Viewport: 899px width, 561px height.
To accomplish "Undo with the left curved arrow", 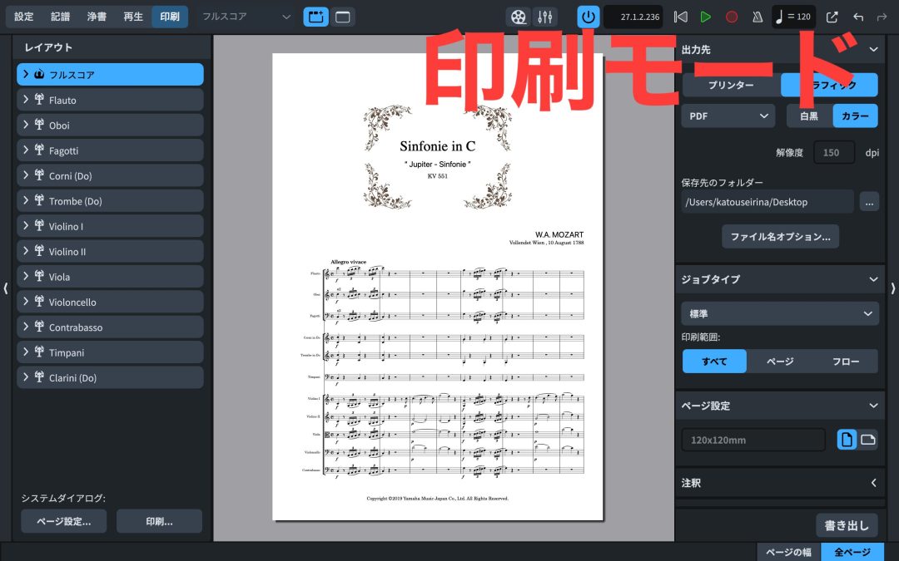I will coord(858,17).
